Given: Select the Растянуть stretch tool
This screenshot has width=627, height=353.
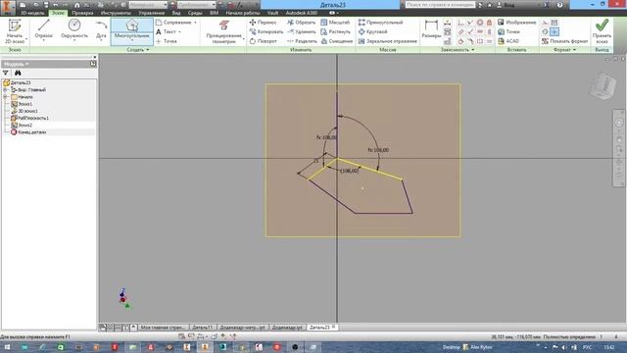Looking at the screenshot, I should click(x=335, y=31).
